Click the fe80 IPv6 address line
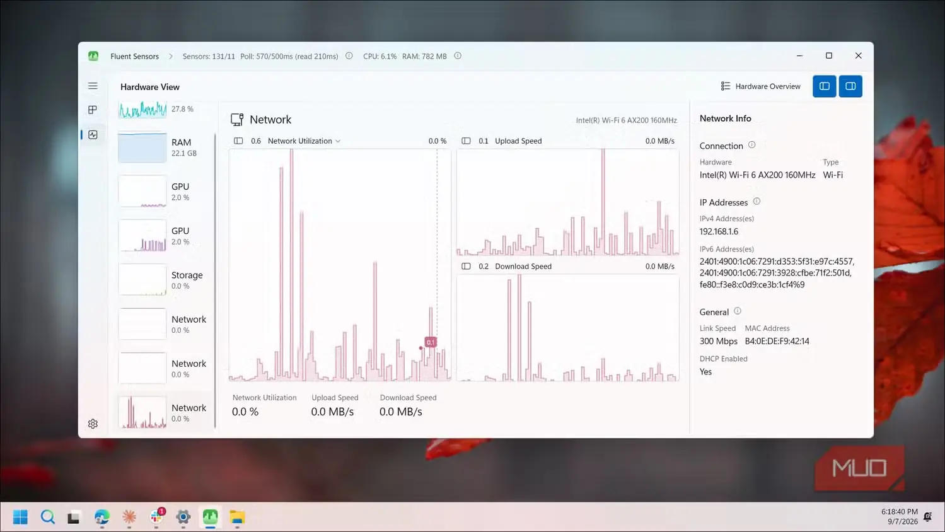 752,284
